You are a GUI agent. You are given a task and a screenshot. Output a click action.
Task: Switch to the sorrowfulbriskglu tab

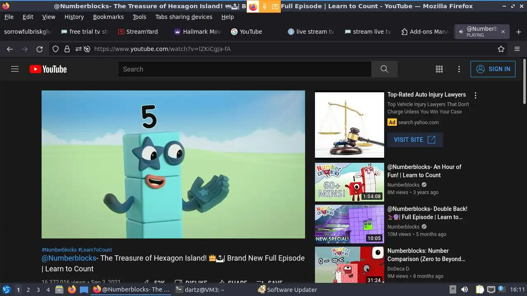pyautogui.click(x=28, y=32)
